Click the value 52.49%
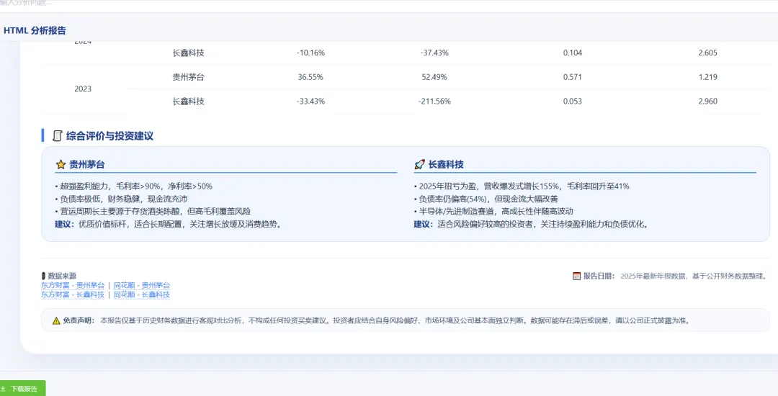 (x=434, y=77)
